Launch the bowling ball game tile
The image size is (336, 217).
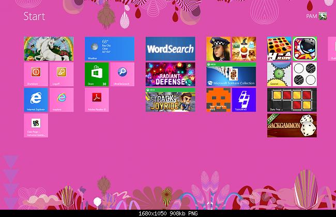click(x=304, y=49)
